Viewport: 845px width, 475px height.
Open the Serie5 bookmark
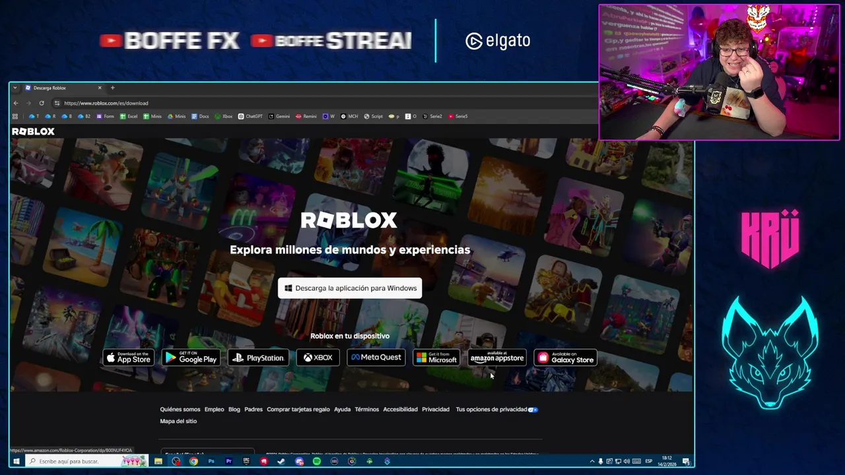pos(457,116)
